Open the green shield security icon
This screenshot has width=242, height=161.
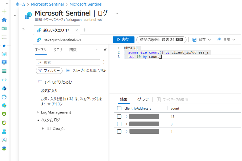[x=4, y=114]
